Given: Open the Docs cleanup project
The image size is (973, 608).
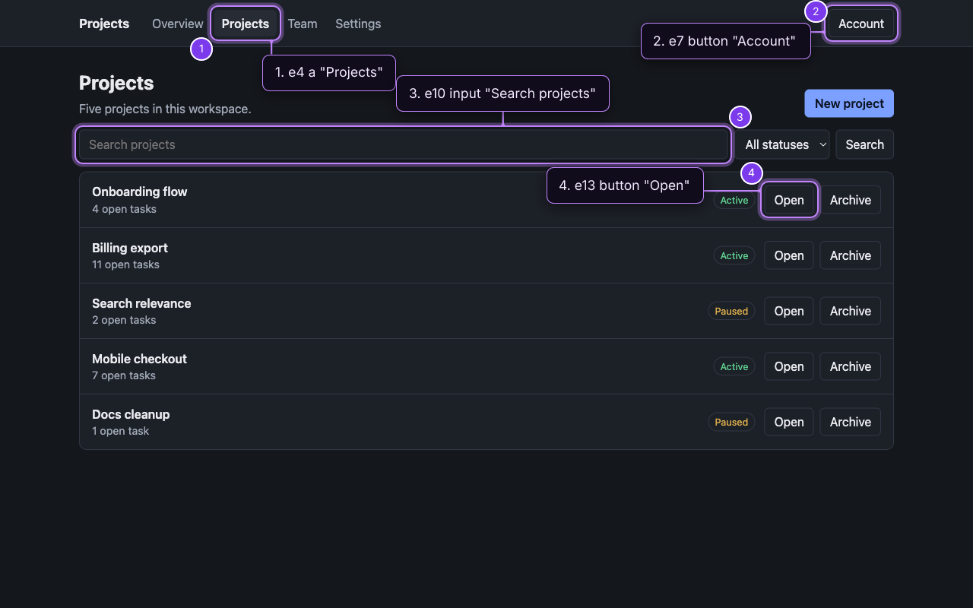Looking at the screenshot, I should [789, 422].
